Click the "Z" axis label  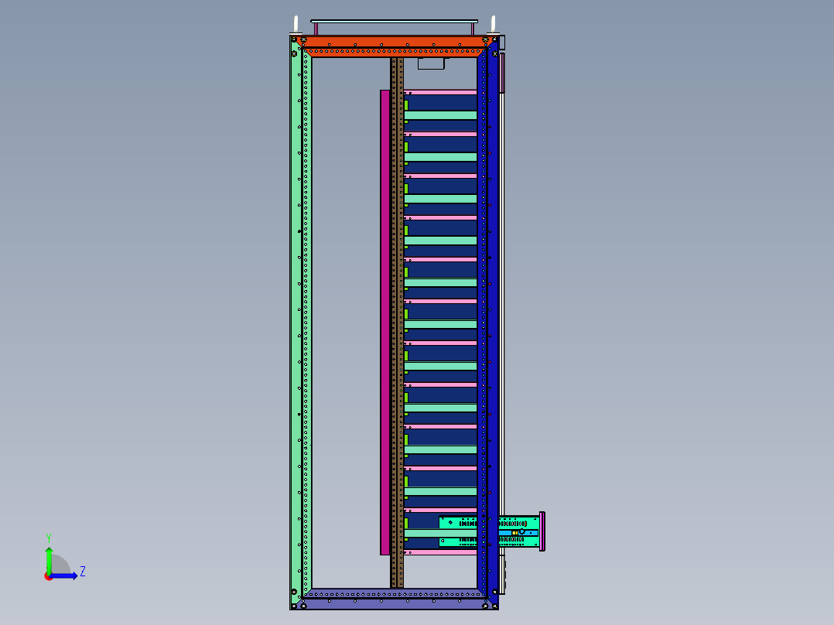pos(83,572)
